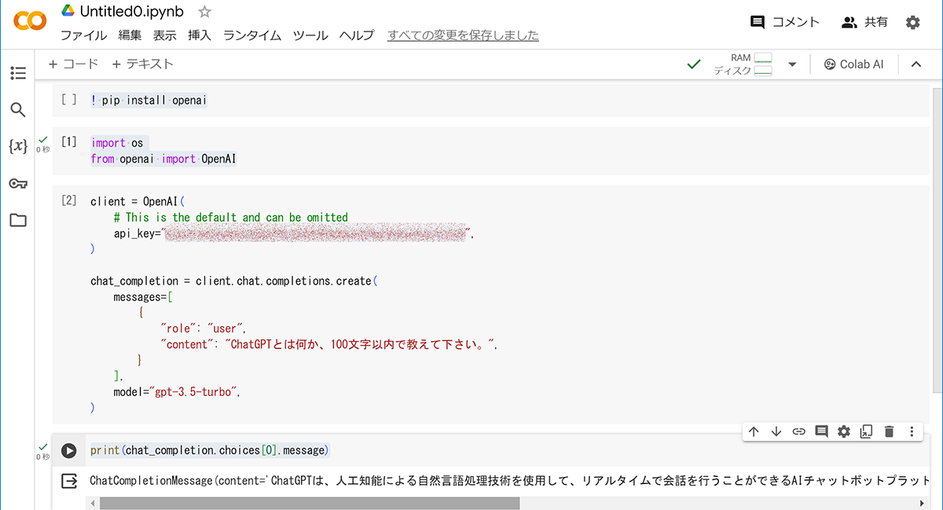Click the [1] execution counter of the import cell
The height and width of the screenshot is (510, 943).
(x=69, y=142)
